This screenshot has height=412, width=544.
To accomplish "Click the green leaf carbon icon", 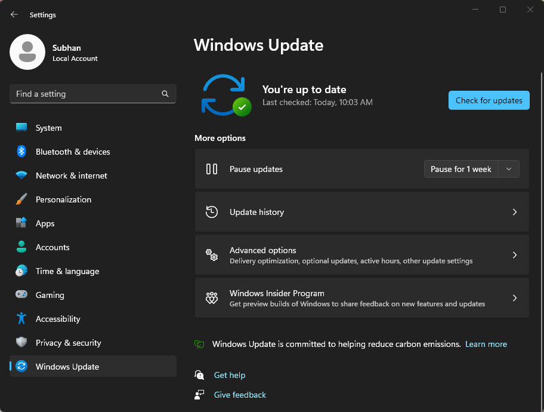I will pyautogui.click(x=199, y=345).
